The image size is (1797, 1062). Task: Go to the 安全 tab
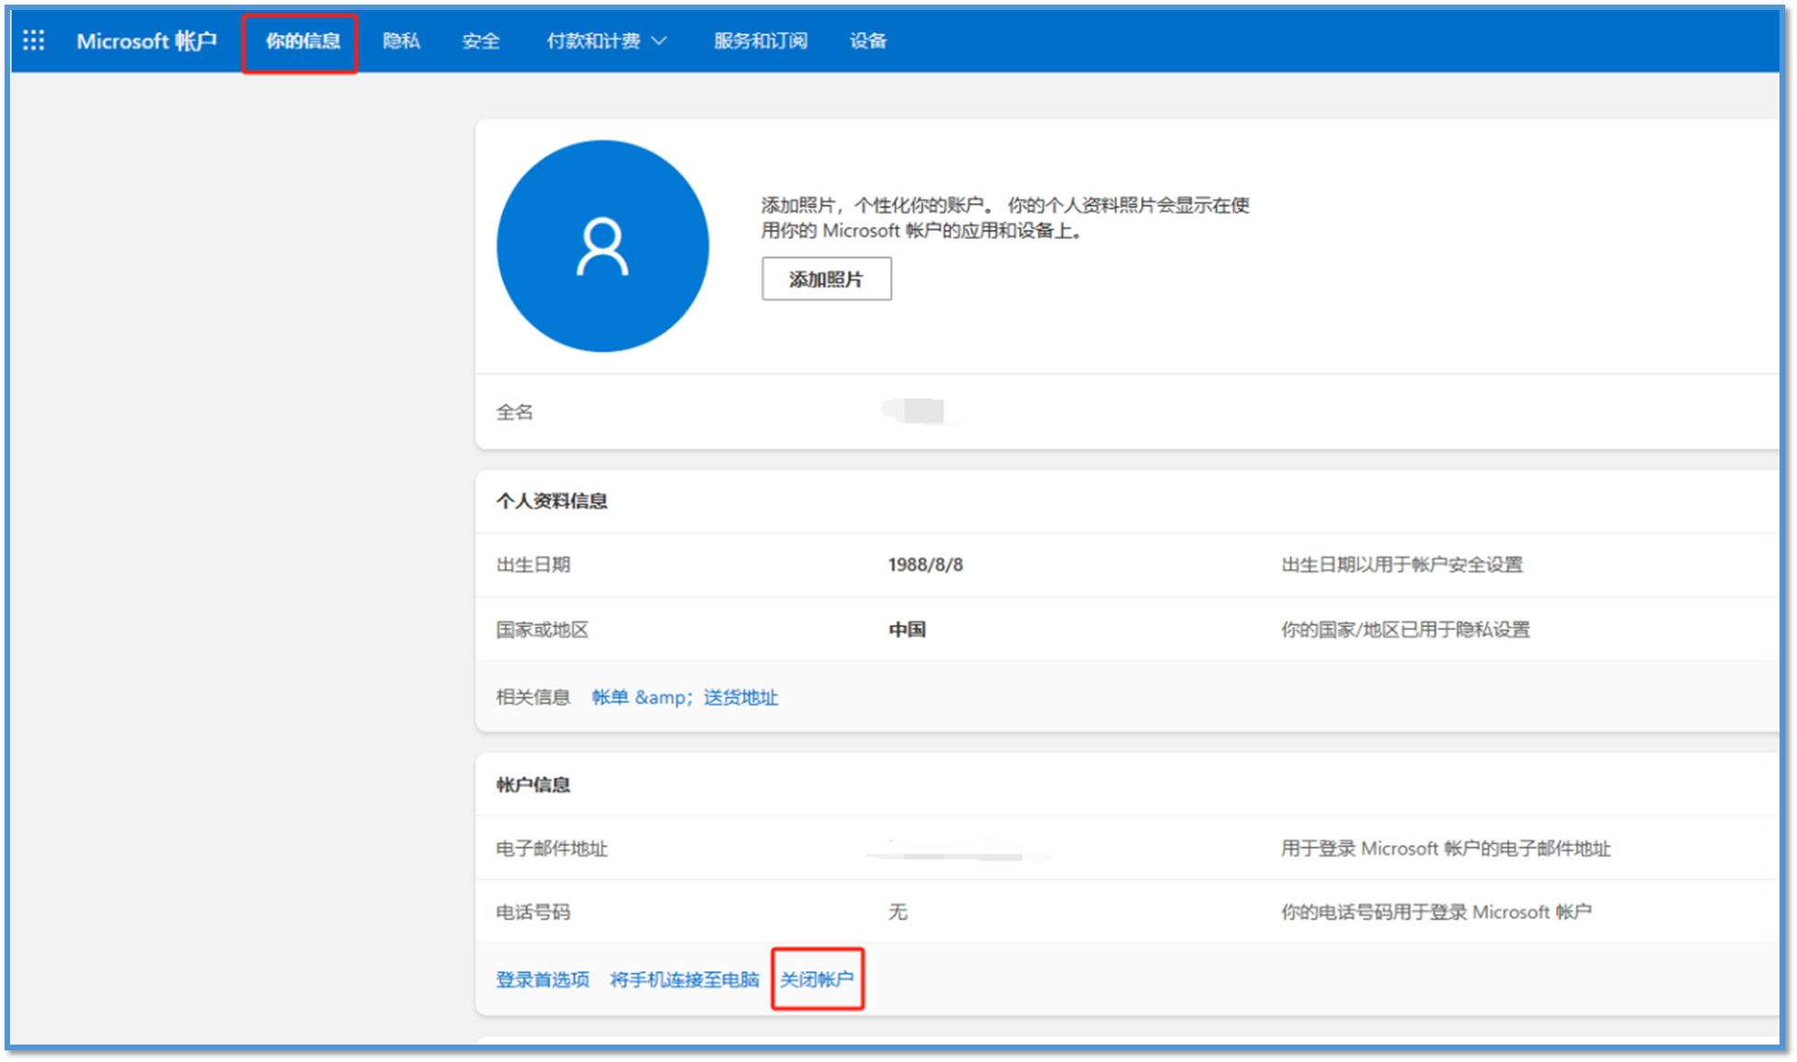(481, 41)
